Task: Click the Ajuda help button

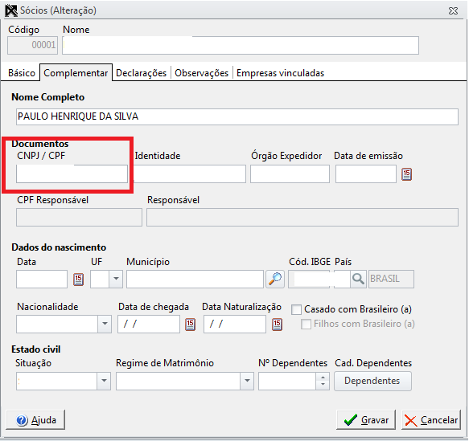Action: point(35,420)
